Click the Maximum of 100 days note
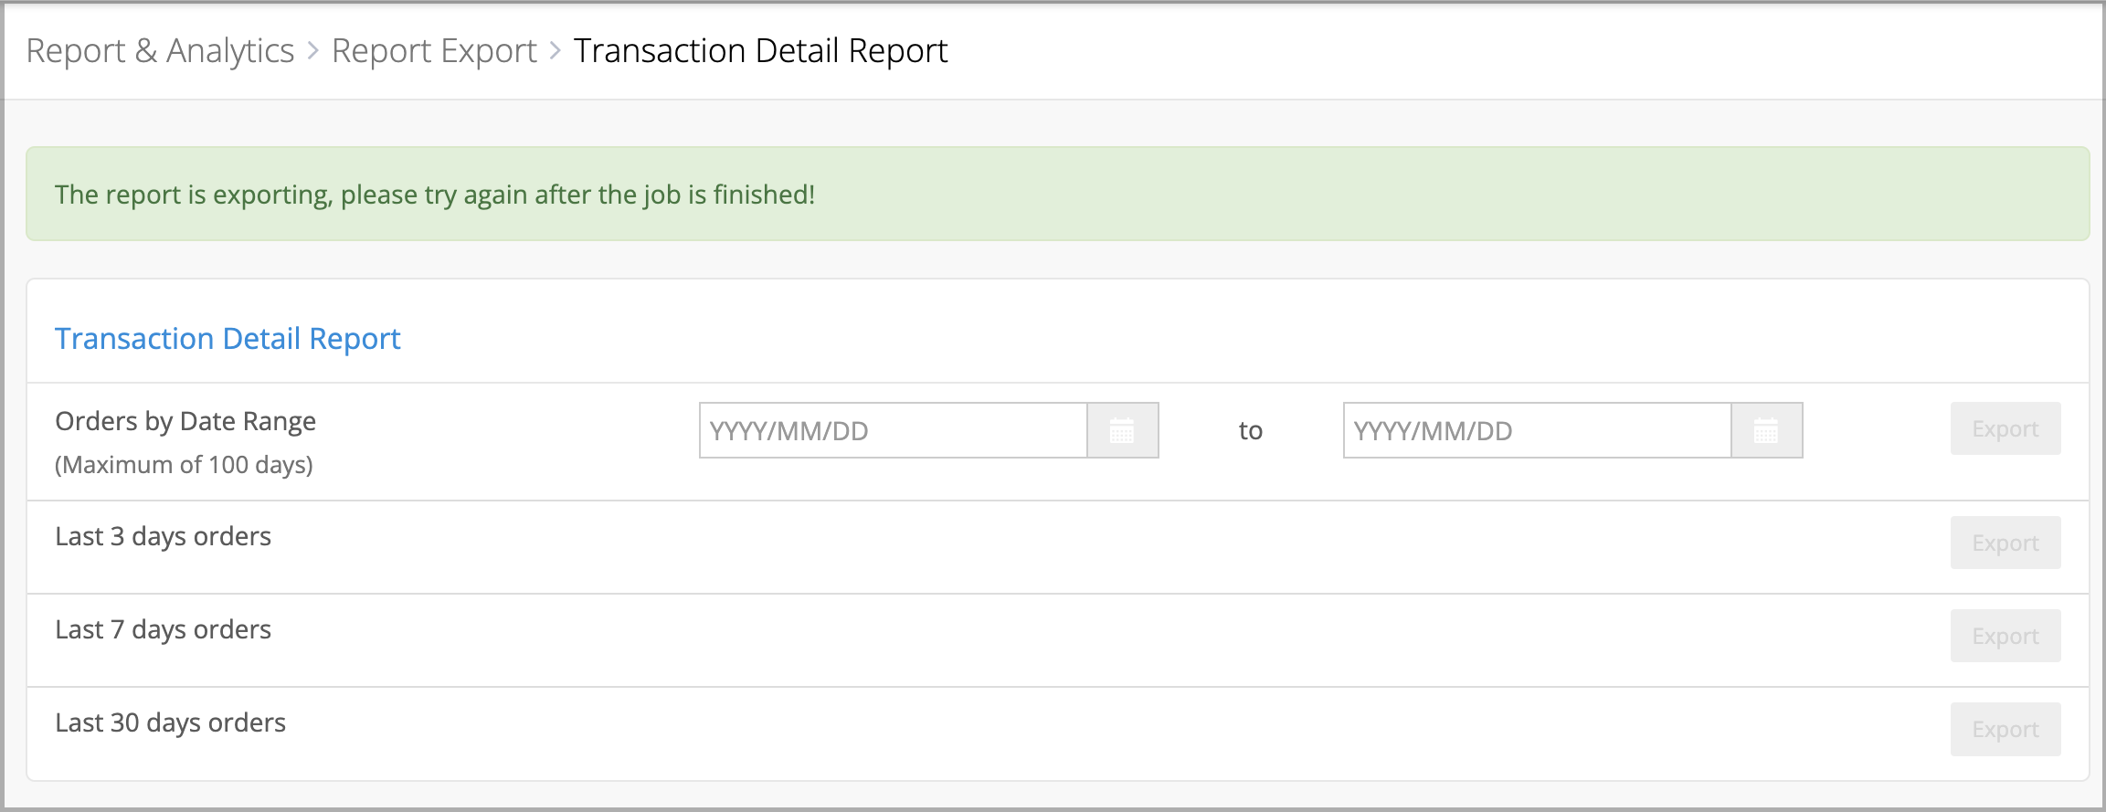Image resolution: width=2106 pixels, height=812 pixels. pos(184,465)
